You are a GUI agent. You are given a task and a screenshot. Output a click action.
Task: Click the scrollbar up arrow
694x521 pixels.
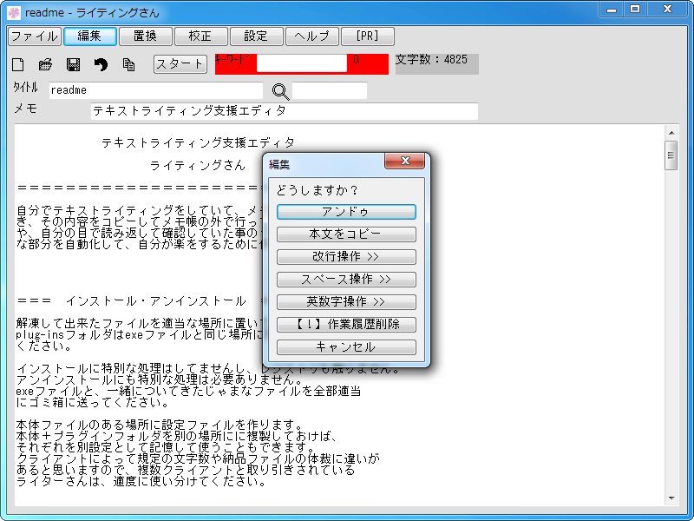tap(671, 133)
